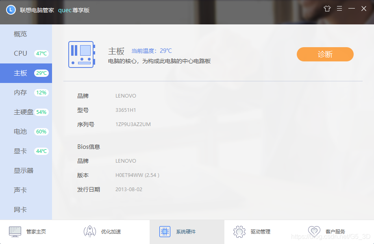374x244 pixels.
Task: Click the model value 33651H1
Action: pyautogui.click(x=126, y=110)
